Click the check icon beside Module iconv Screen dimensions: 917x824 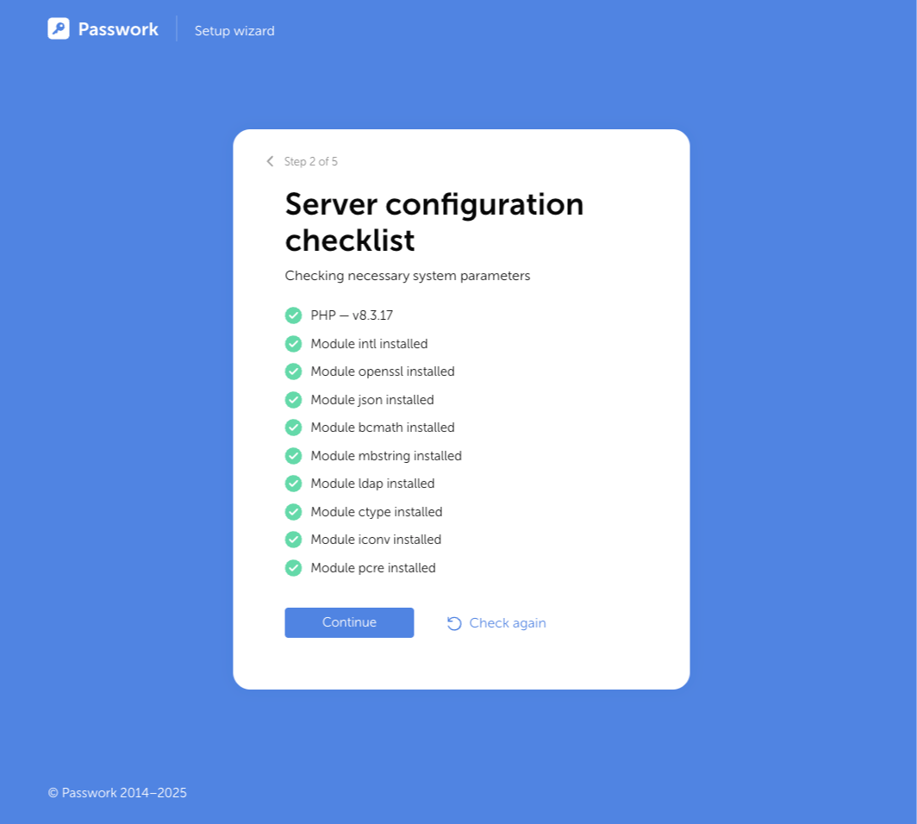coord(293,539)
